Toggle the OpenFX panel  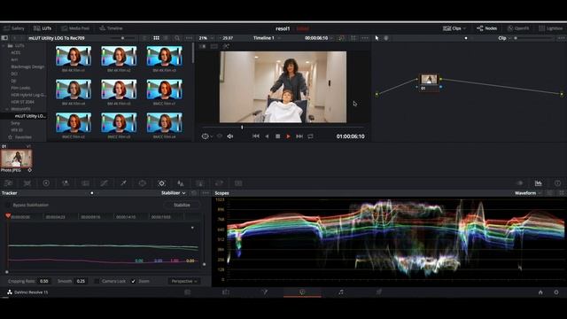point(518,28)
